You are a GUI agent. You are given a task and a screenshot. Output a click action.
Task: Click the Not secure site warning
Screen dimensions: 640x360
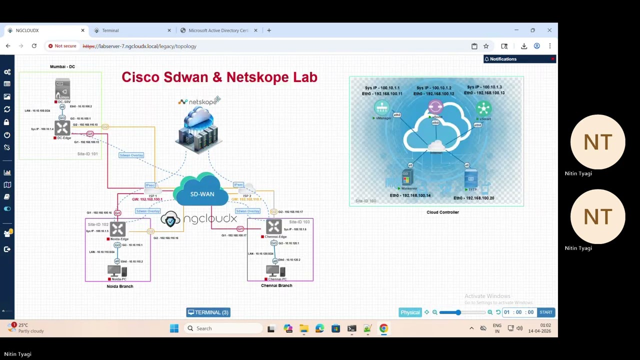(x=62, y=46)
